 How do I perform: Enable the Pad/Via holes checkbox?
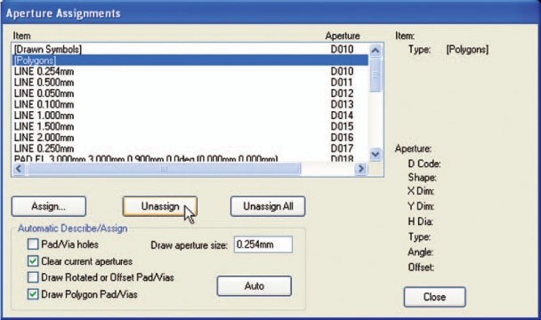33,244
